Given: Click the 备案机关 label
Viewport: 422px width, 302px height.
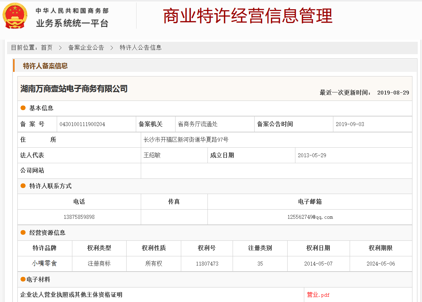Looking at the screenshot, I should (x=150, y=124).
